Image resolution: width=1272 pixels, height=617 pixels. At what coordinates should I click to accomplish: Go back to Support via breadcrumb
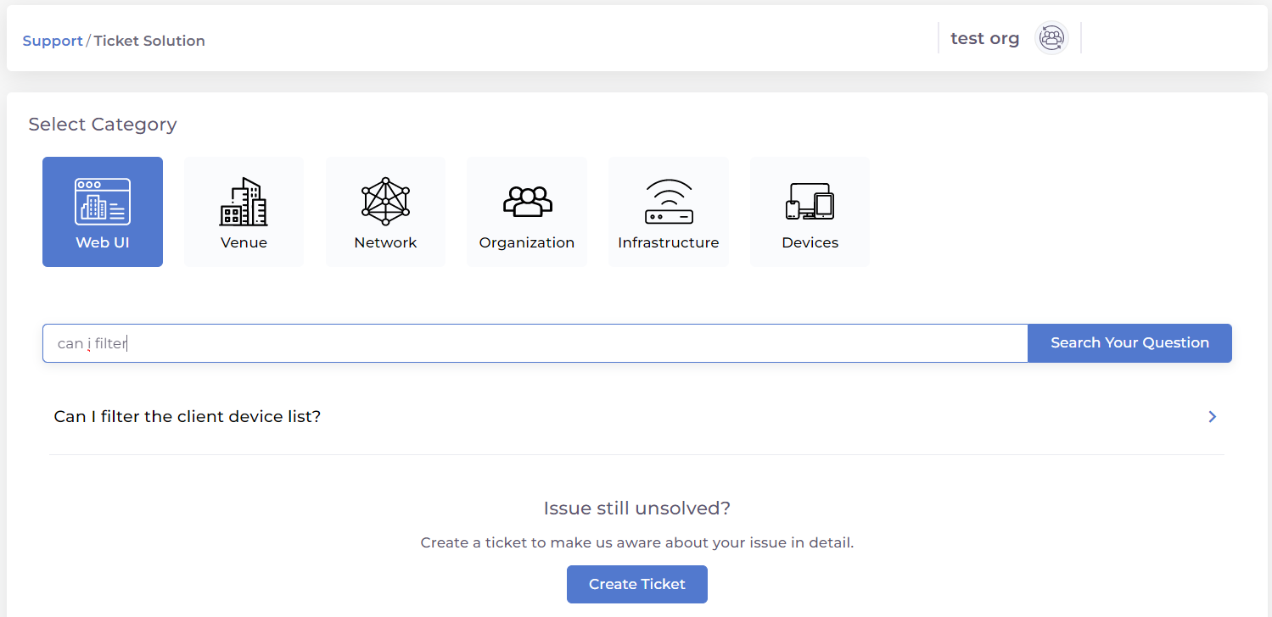click(53, 41)
